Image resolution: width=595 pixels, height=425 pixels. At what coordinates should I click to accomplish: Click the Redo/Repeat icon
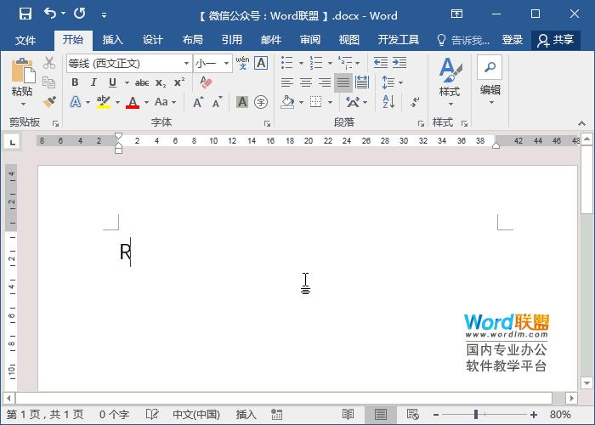tap(80, 14)
